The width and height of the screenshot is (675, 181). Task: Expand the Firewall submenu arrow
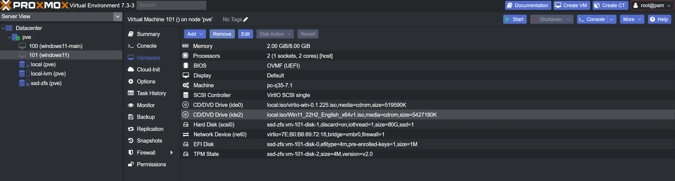pyautogui.click(x=172, y=153)
